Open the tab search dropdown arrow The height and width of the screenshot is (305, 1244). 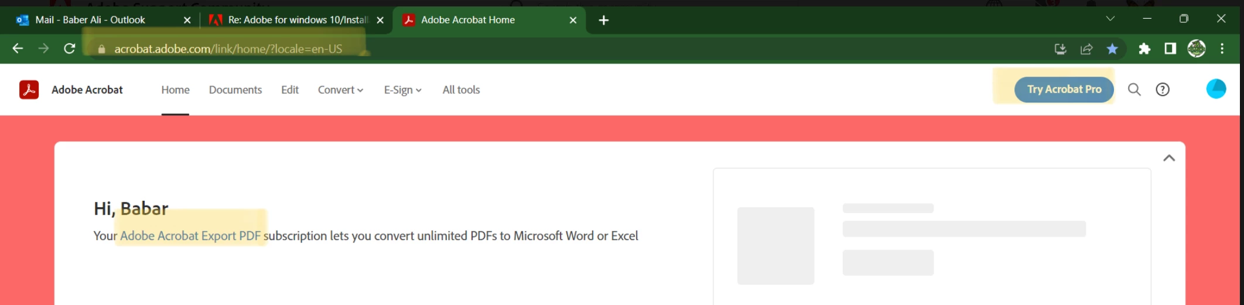pyautogui.click(x=1110, y=19)
